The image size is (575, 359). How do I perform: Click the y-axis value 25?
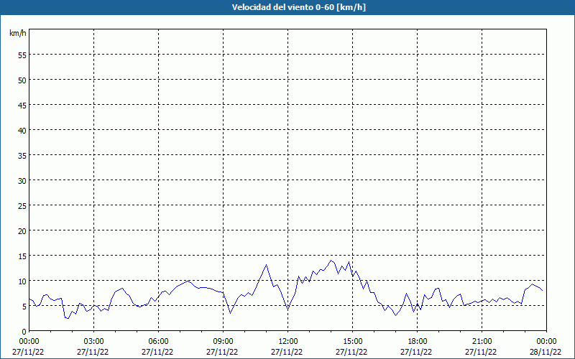coord(22,205)
